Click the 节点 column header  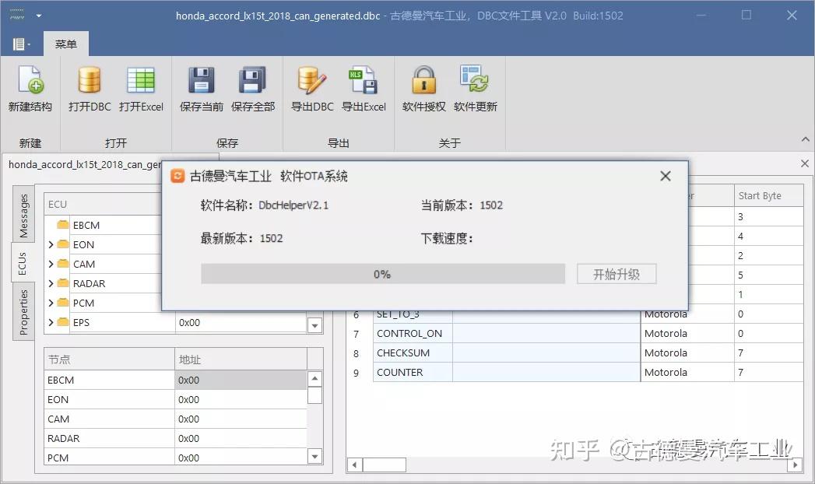109,359
